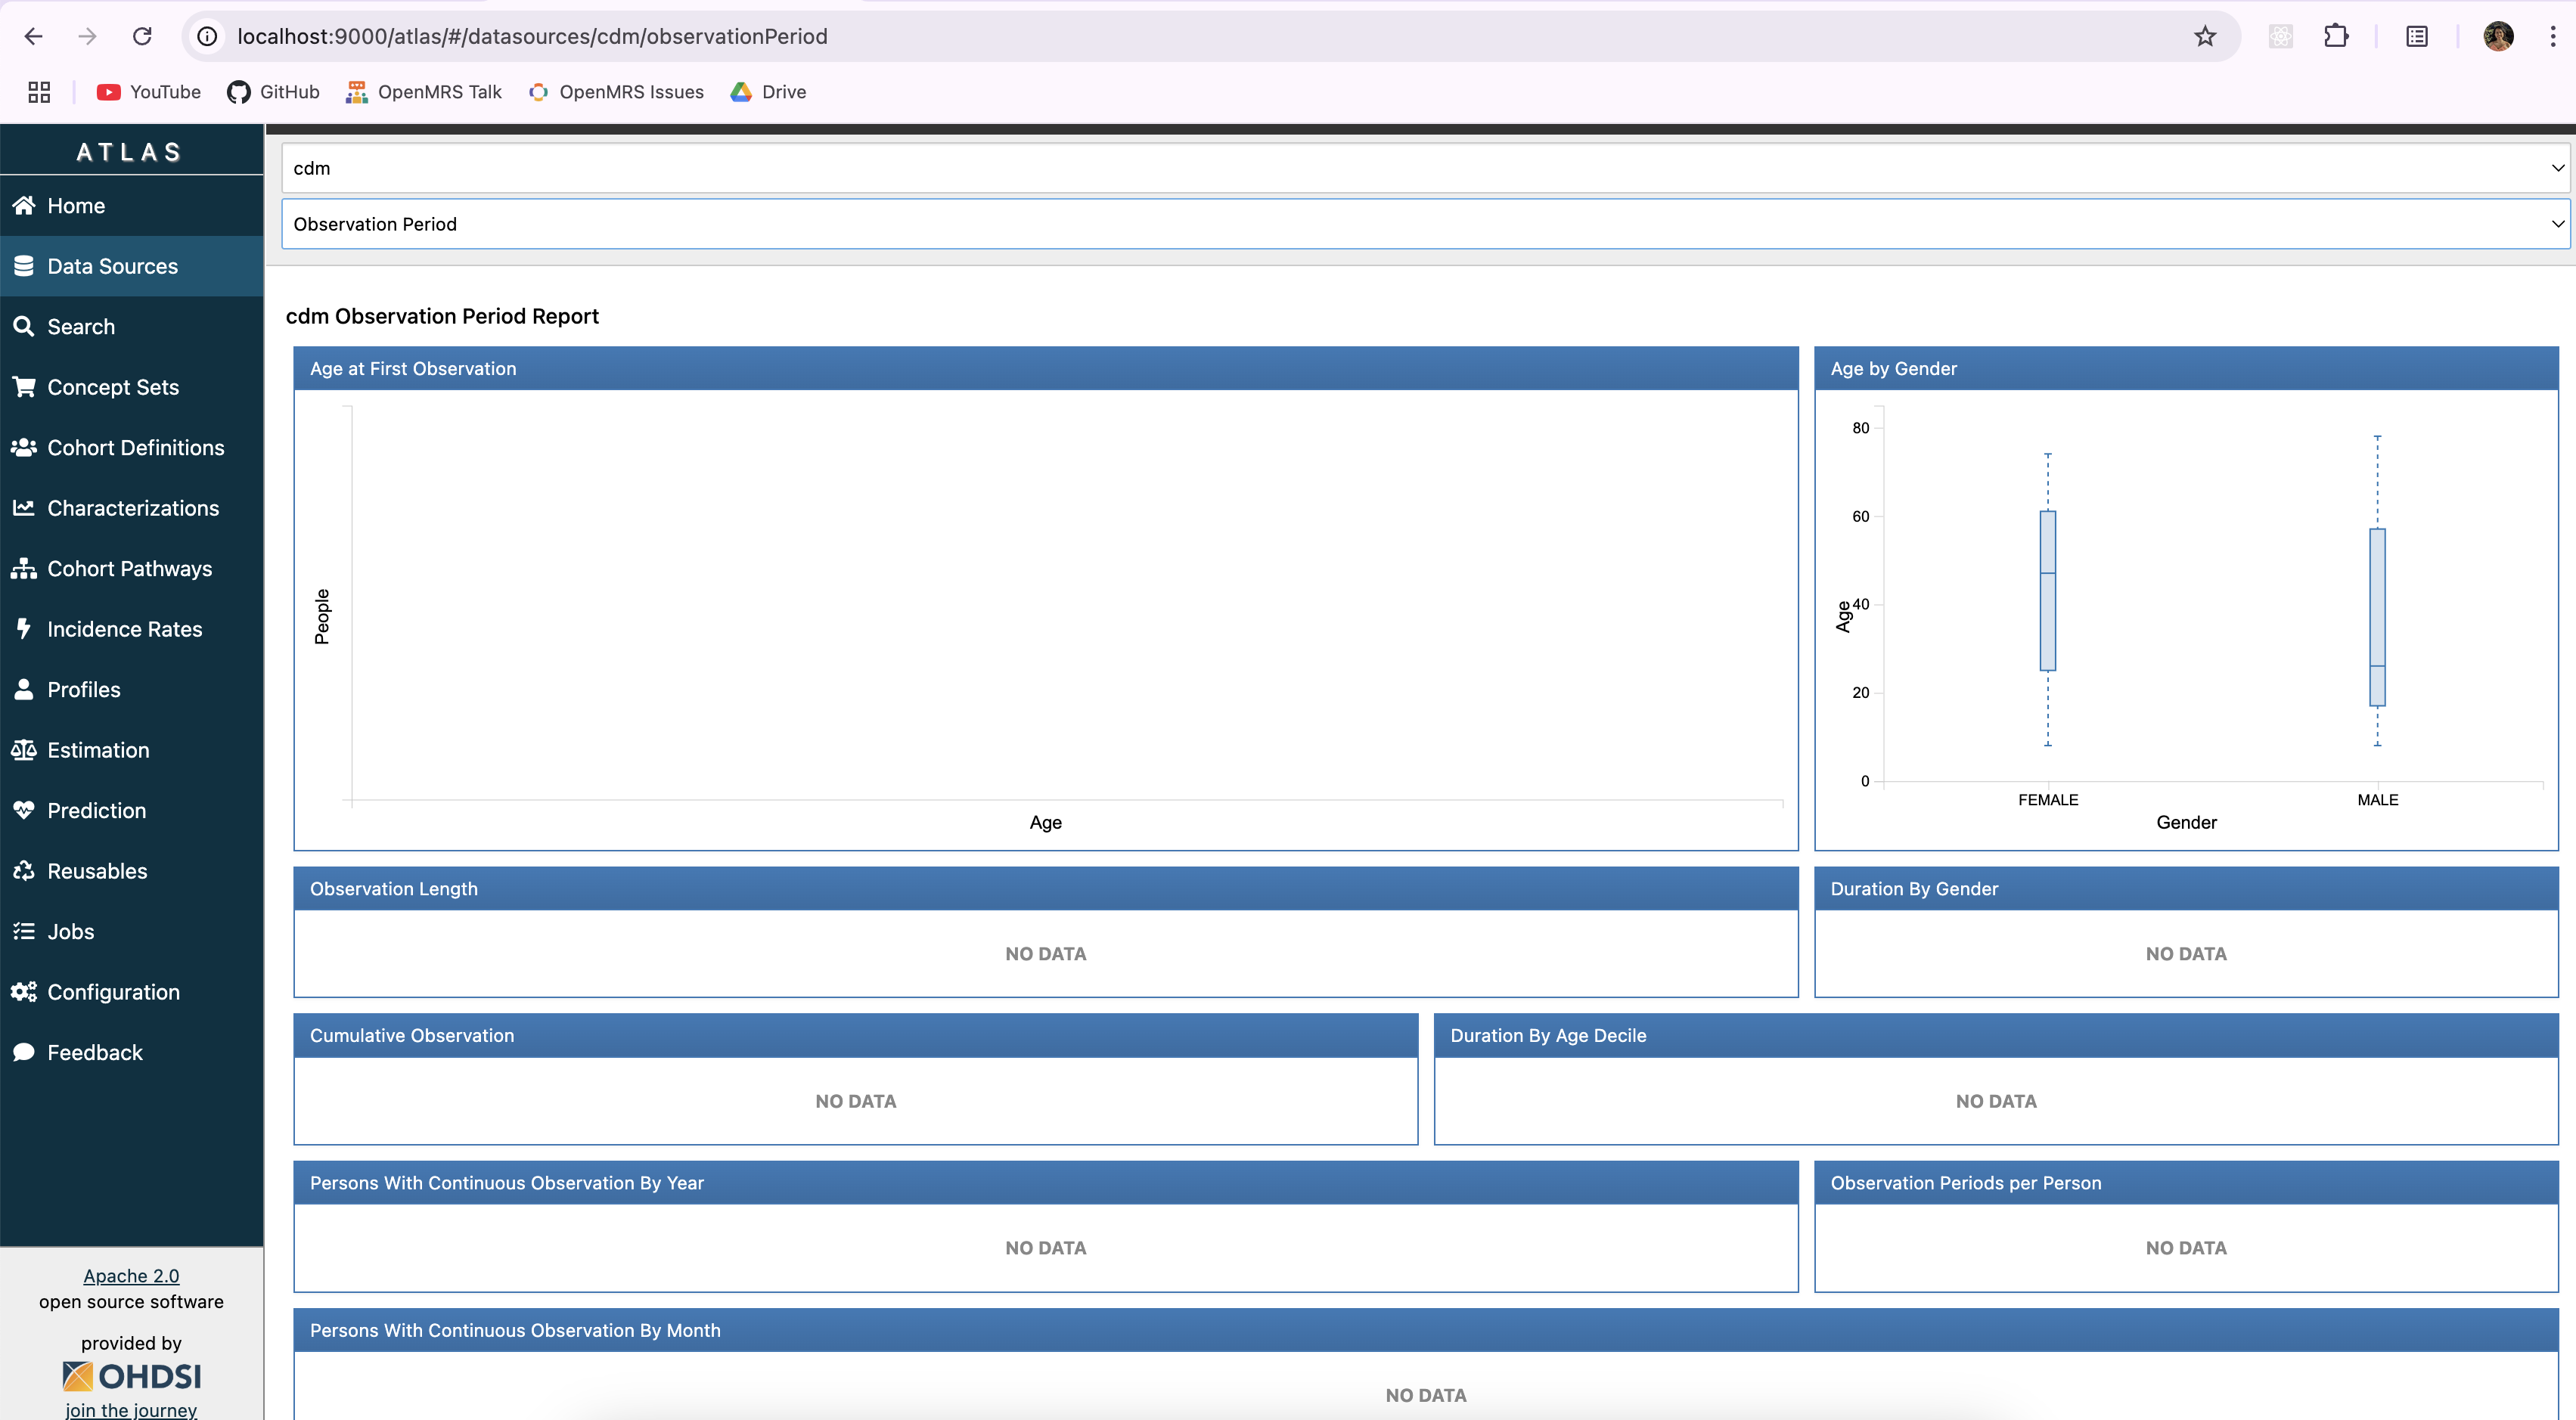Click the Observation Length panel header
This screenshot has width=2576, height=1420.
(x=1046, y=888)
